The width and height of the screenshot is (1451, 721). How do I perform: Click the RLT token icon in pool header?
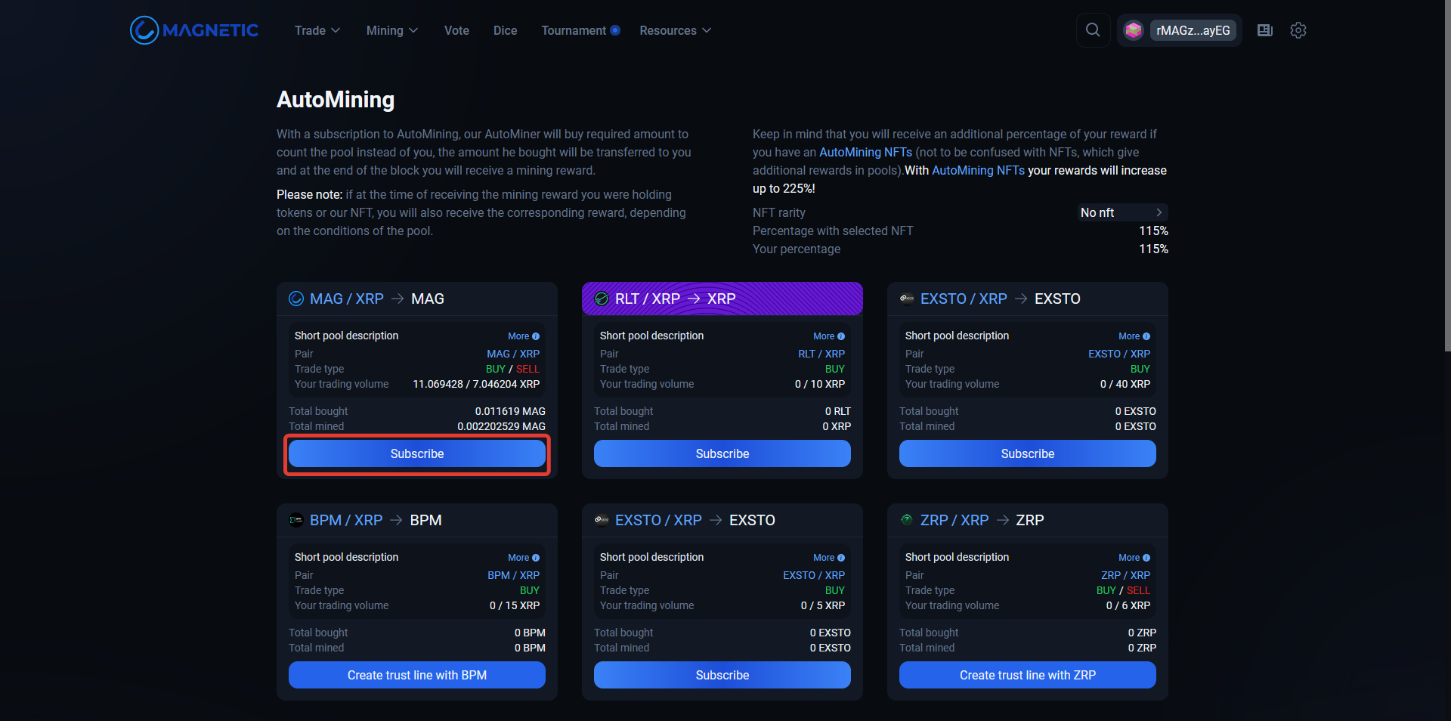tap(602, 299)
